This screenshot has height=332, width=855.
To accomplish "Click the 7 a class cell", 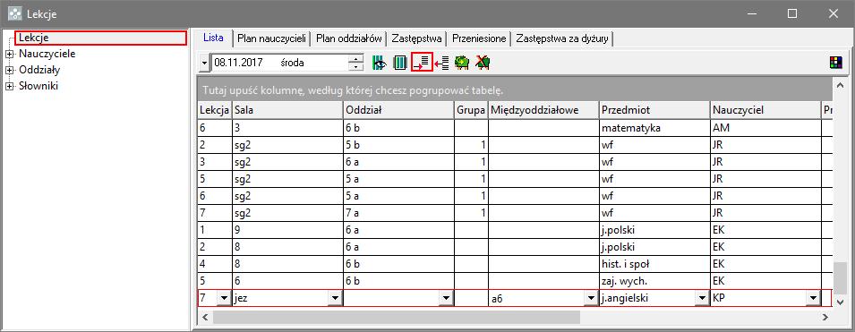I will click(399, 213).
